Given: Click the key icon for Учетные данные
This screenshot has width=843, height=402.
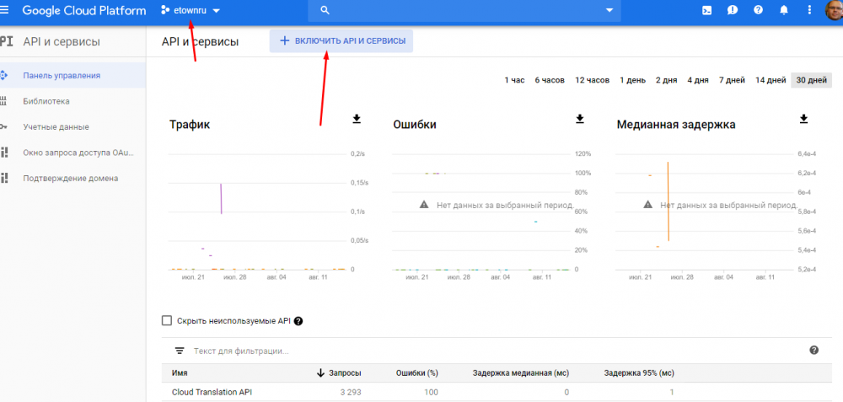Looking at the screenshot, I should [3, 127].
